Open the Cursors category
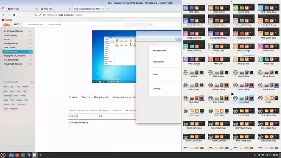The image size is (281, 158). pos(7,39)
